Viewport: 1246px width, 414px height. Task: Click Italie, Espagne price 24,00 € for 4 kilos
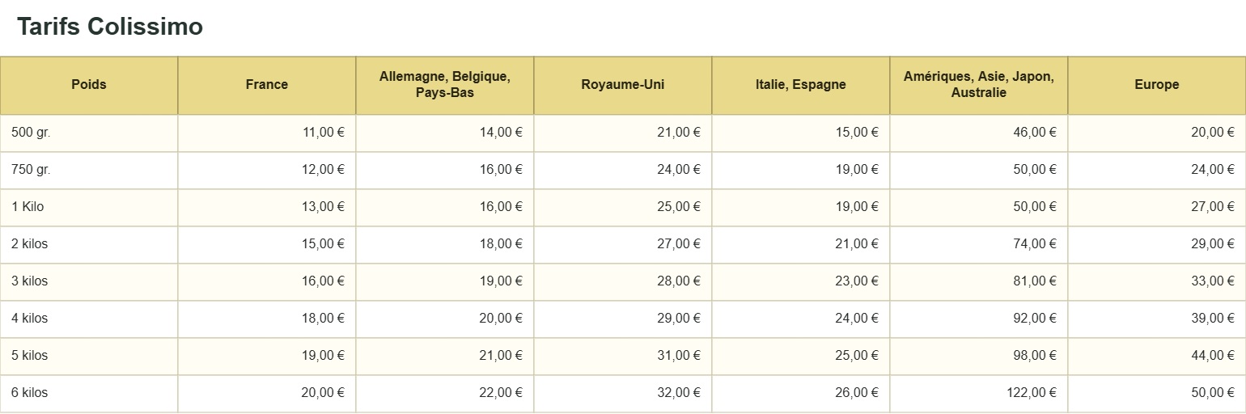click(x=801, y=319)
